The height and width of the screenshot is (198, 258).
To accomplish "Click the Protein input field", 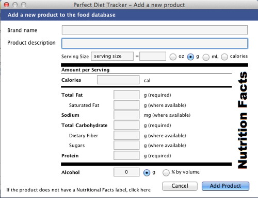I will [x=126, y=155].
